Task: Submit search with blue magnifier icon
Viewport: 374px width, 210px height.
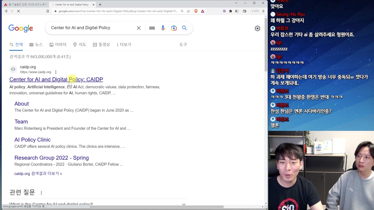Action: [x=184, y=28]
